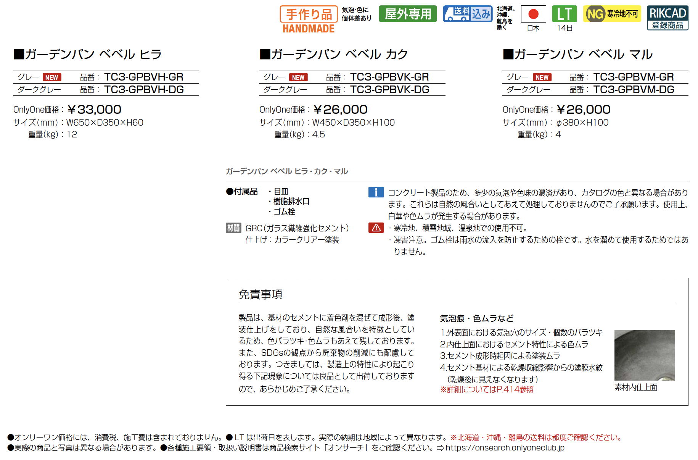Click product code TC3-GPBVH-DG

pyautogui.click(x=144, y=90)
